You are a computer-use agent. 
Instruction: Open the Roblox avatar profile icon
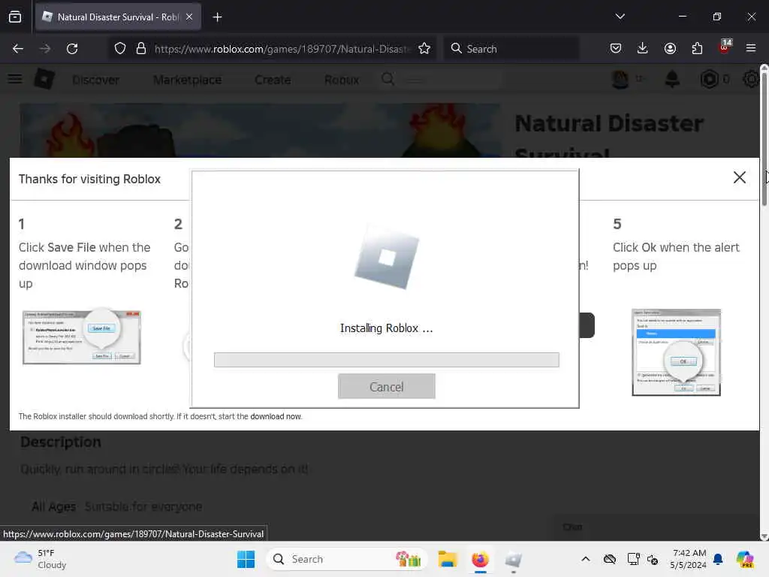click(x=620, y=79)
